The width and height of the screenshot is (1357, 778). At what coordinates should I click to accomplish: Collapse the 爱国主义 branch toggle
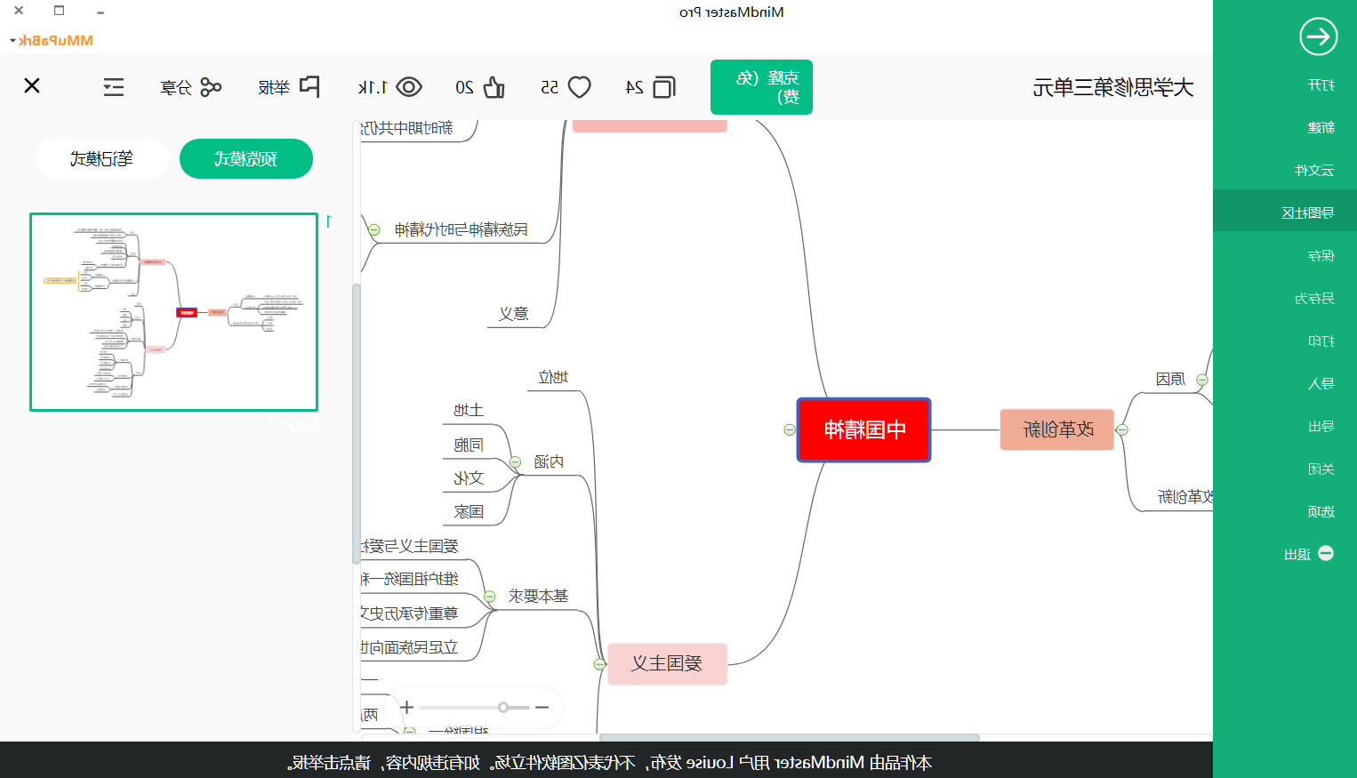[599, 664]
